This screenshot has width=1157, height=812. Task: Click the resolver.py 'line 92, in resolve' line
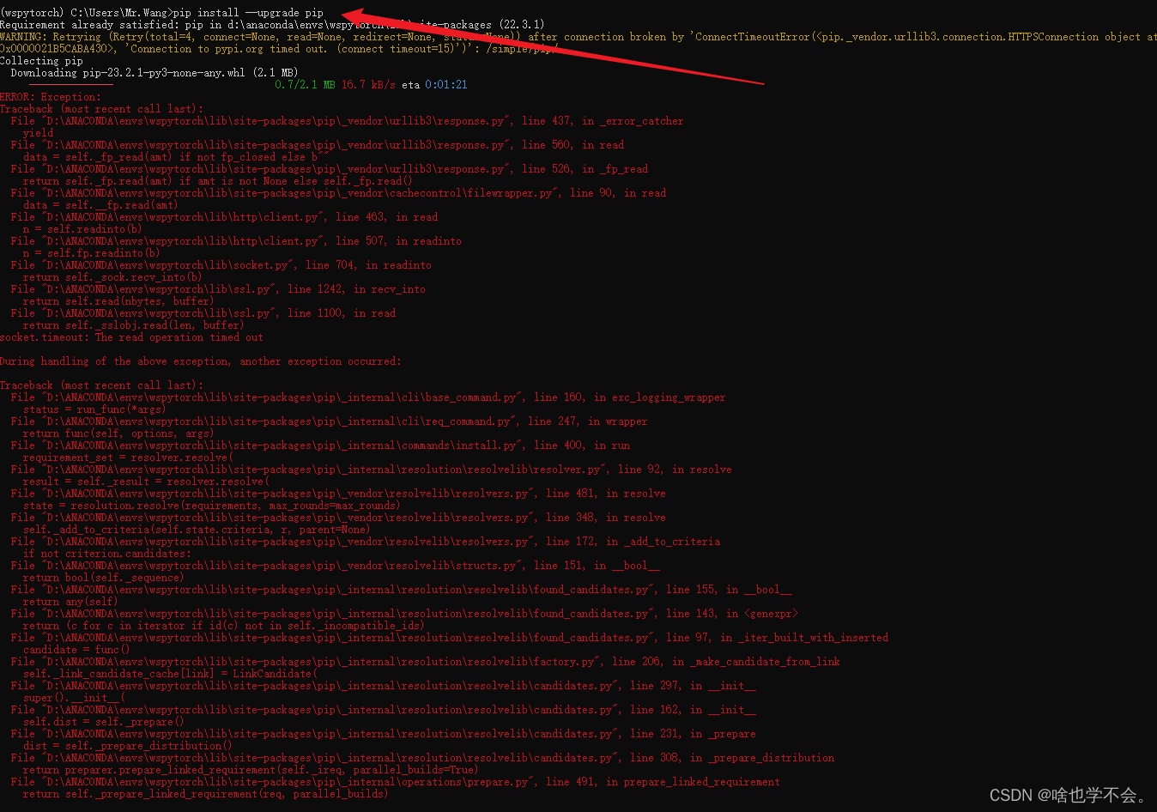(372, 470)
